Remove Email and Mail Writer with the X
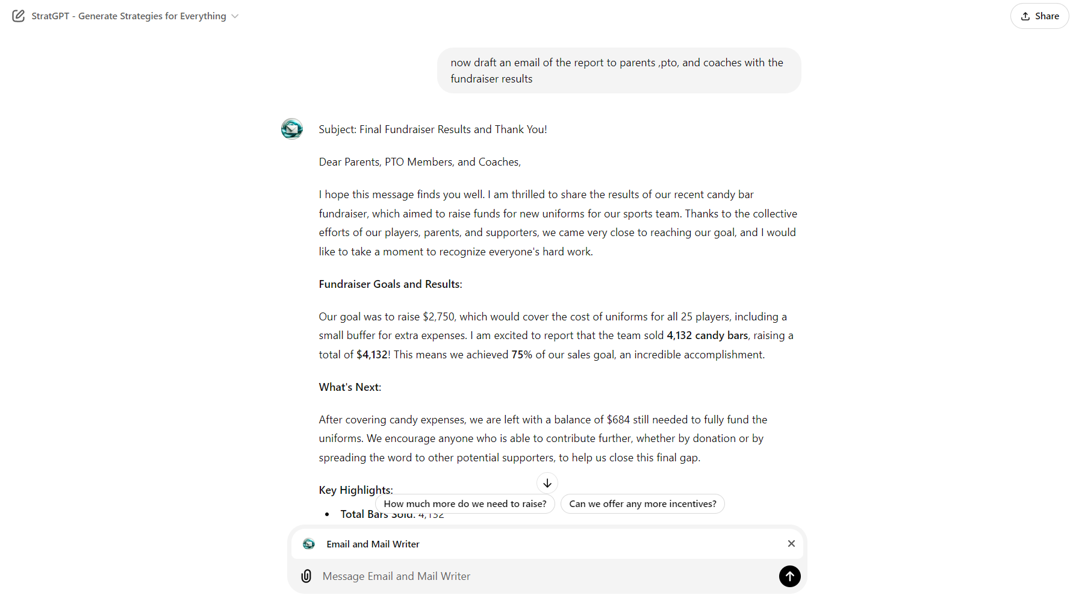Screen dimensions: 1076x598 click(791, 544)
